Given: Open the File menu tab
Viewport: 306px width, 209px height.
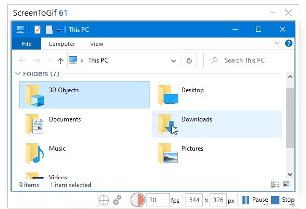Looking at the screenshot, I should point(27,44).
